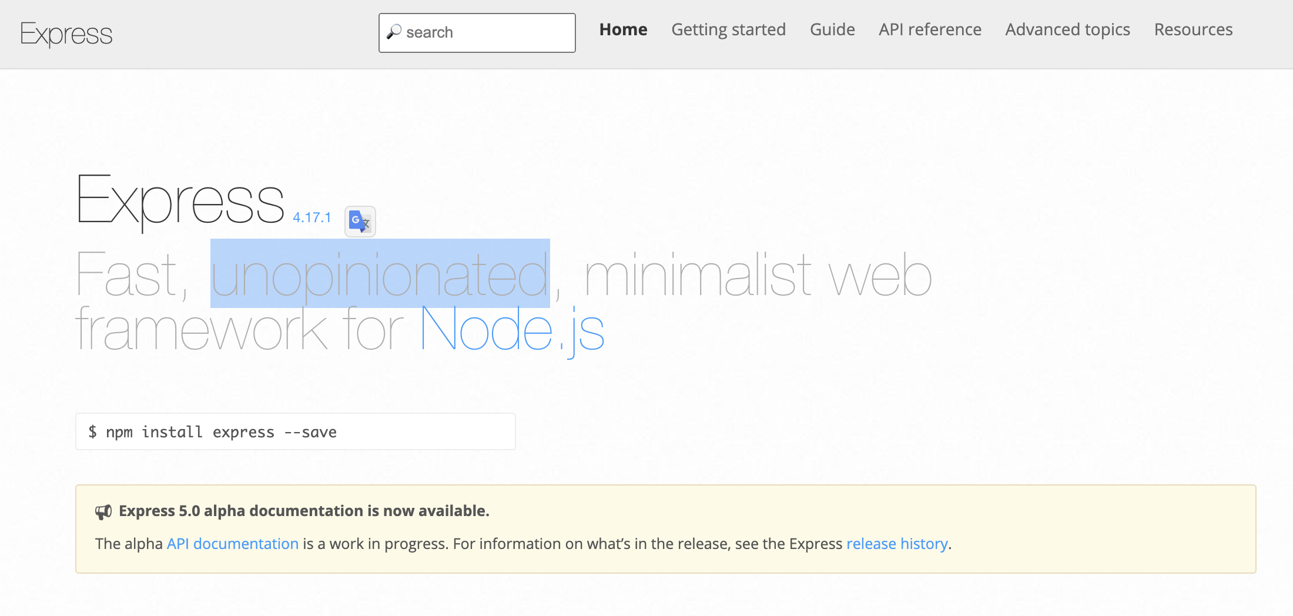Click the word "Fast" in the tagline
Screen dimensions: 1293x616
click(126, 274)
